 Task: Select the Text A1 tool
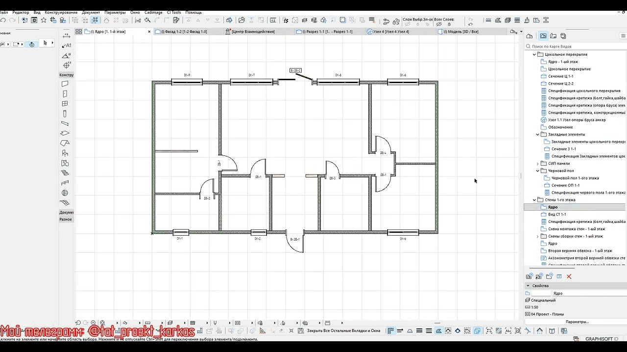point(67,45)
